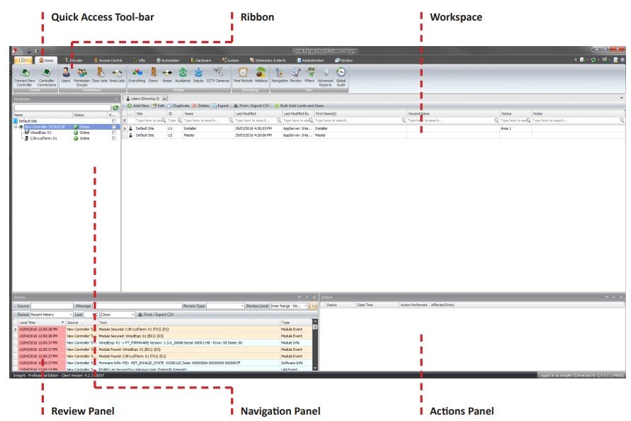Toggle the checkbox beside the Main Controller
The height and width of the screenshot is (421, 631).
click(114, 125)
